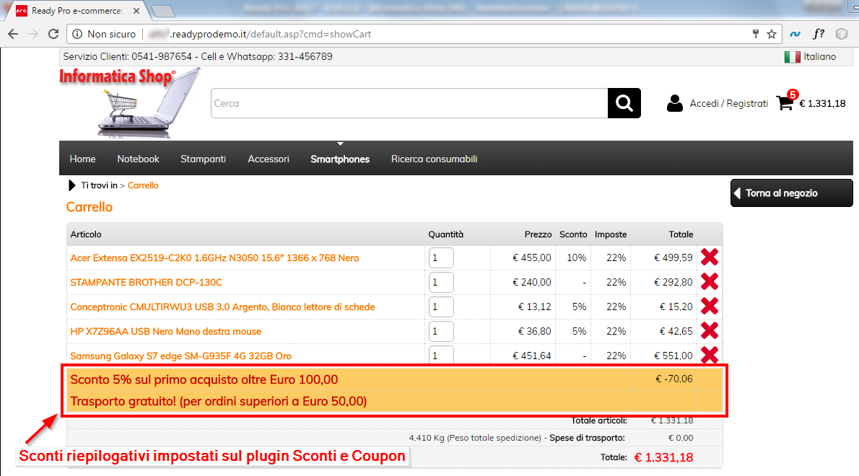The width and height of the screenshot is (859, 476).
Task: Click the Trasporto gratuito promotion text
Action: point(219,401)
